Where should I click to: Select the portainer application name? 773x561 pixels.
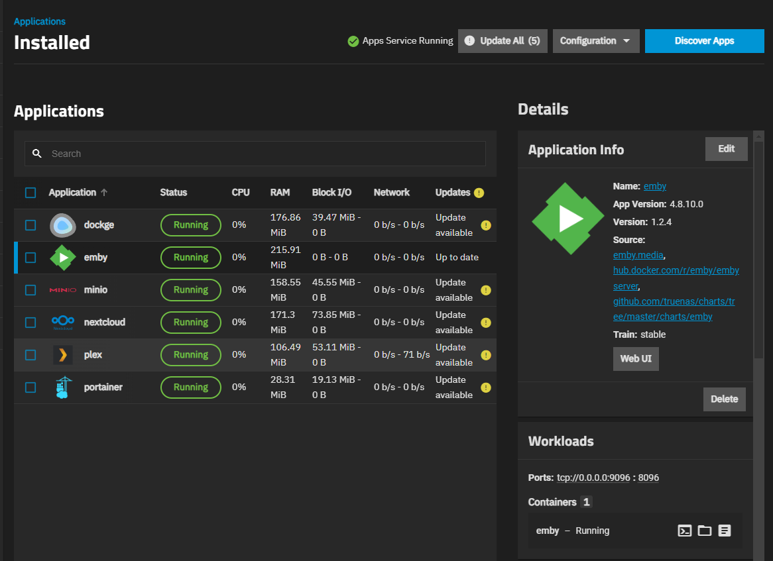coord(103,387)
